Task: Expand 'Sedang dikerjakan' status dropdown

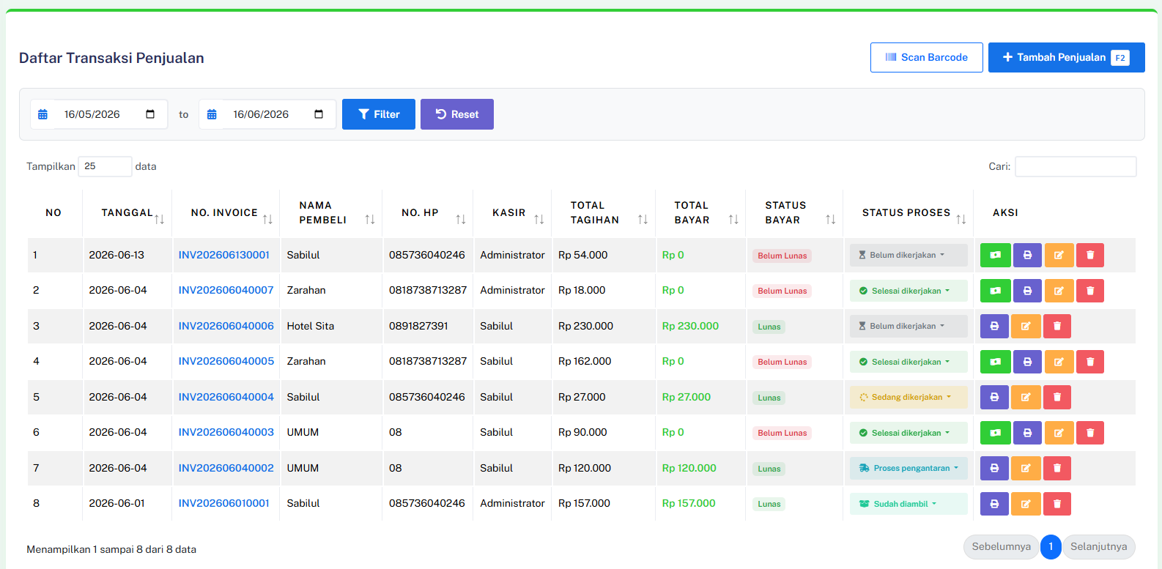Action: coord(908,397)
